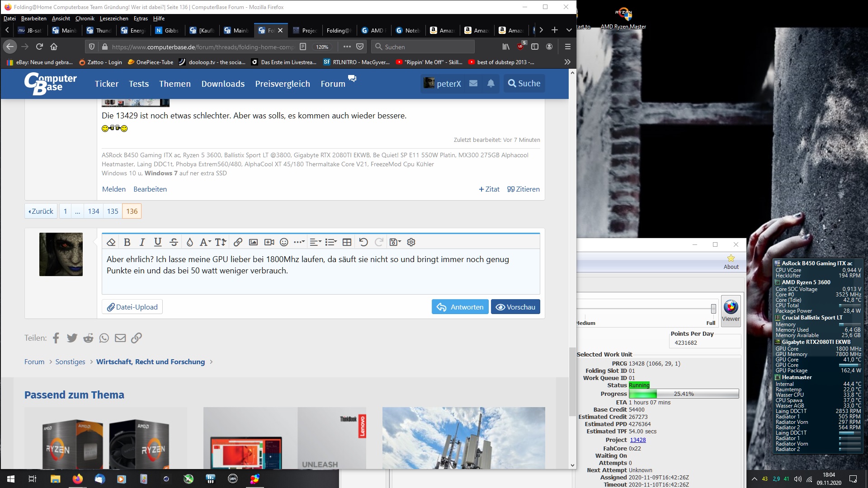Screen dimensions: 868x488
Task: Insert a table in the editor
Action: tap(347, 242)
